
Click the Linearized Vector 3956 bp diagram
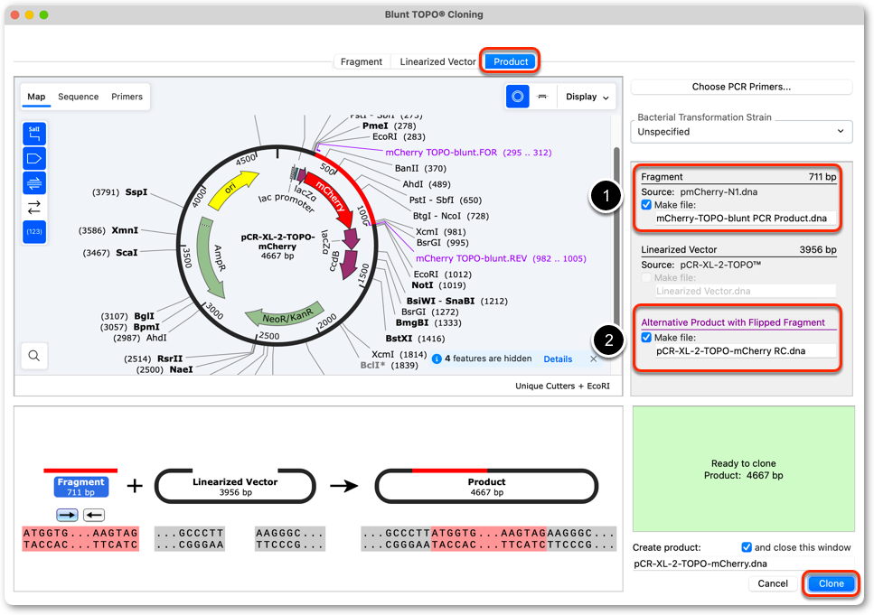pos(235,487)
